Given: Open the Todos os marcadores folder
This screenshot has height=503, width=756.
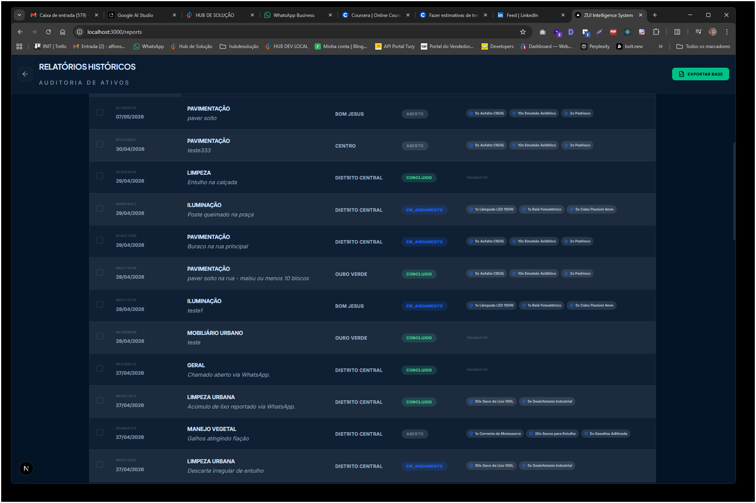Looking at the screenshot, I should click(x=703, y=46).
